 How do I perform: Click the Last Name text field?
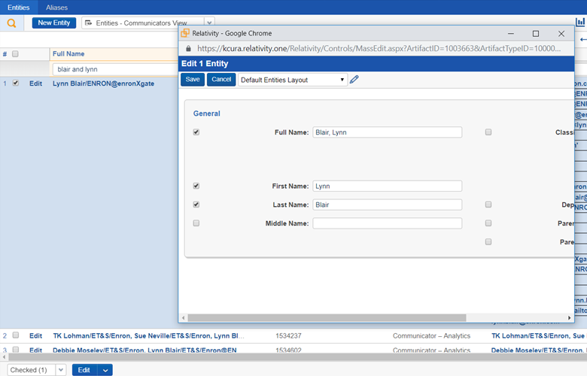coord(387,205)
